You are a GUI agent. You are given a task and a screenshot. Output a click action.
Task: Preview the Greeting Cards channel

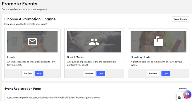click(x=153, y=74)
